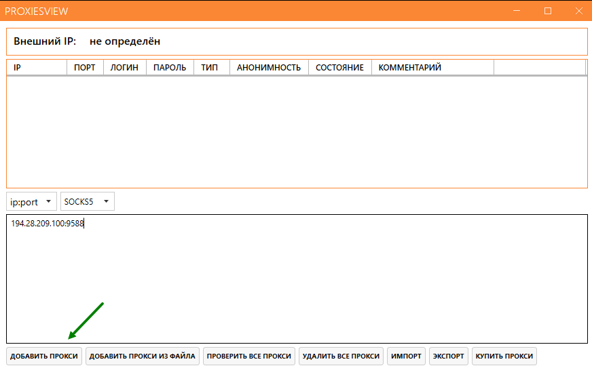592x368 pixels.
Task: Click the ПАРОЛЬ column header
Action: click(170, 68)
